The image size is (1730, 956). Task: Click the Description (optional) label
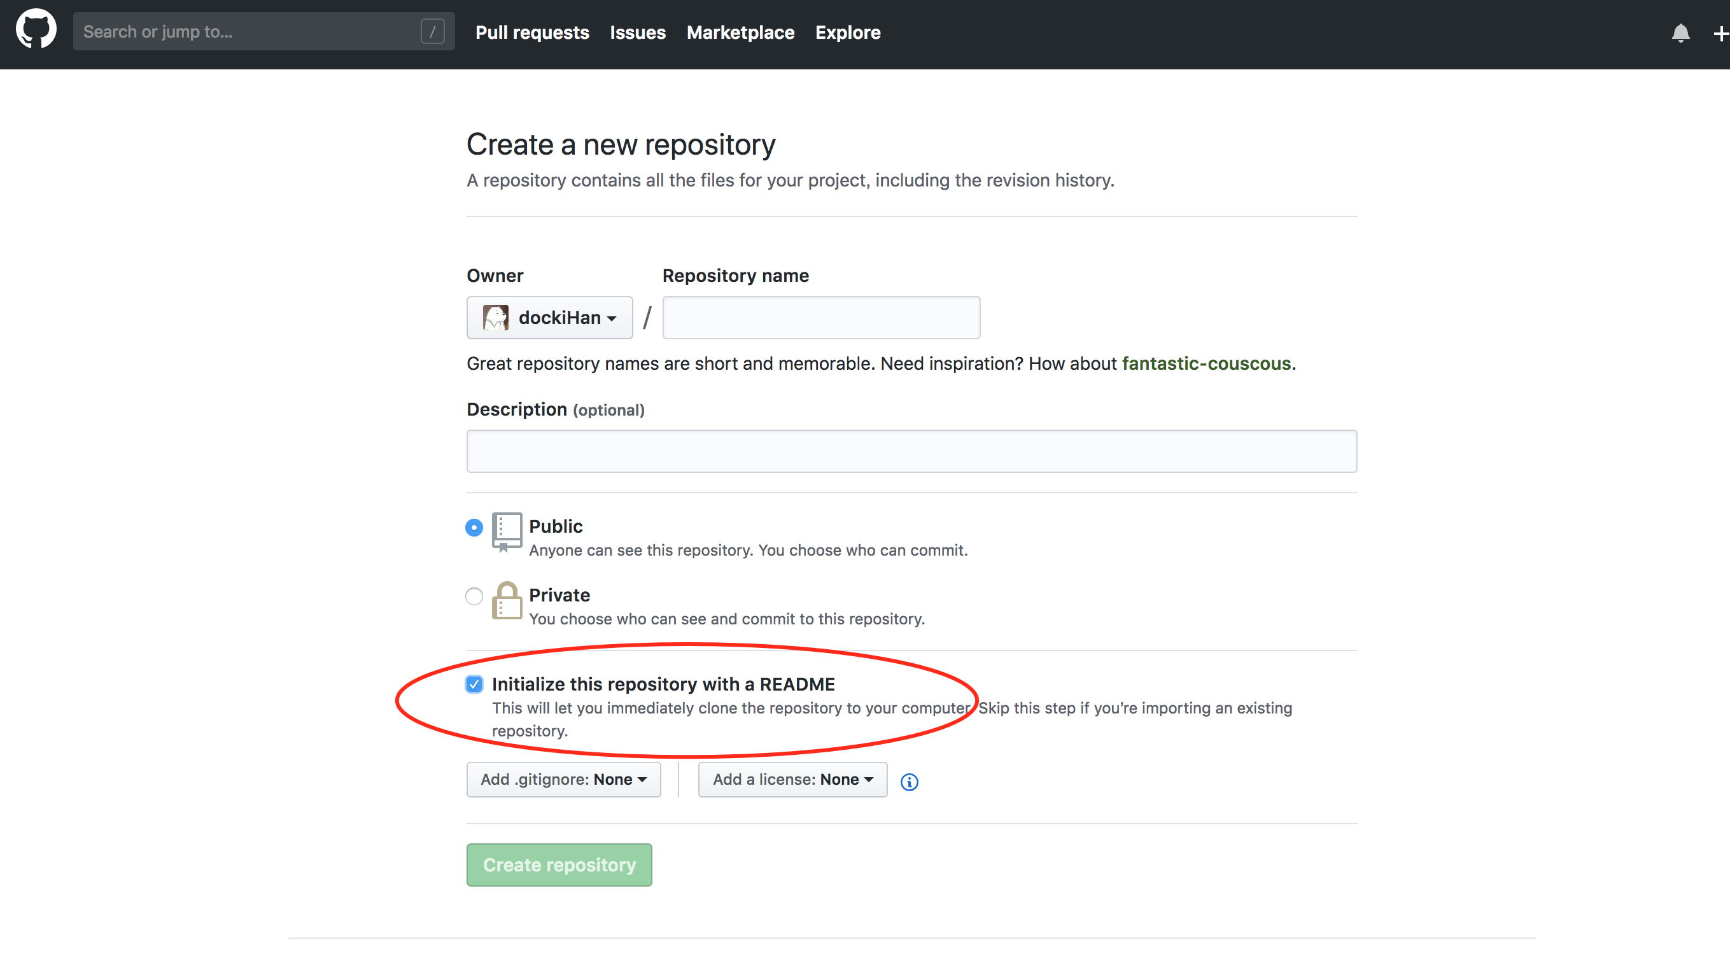(x=556, y=409)
